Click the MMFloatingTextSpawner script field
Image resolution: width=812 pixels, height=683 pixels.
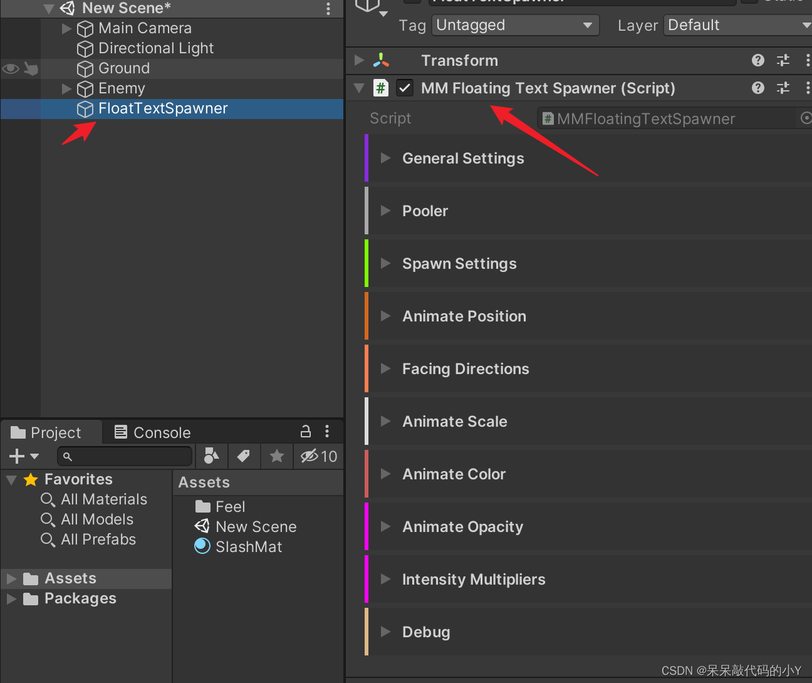click(667, 118)
